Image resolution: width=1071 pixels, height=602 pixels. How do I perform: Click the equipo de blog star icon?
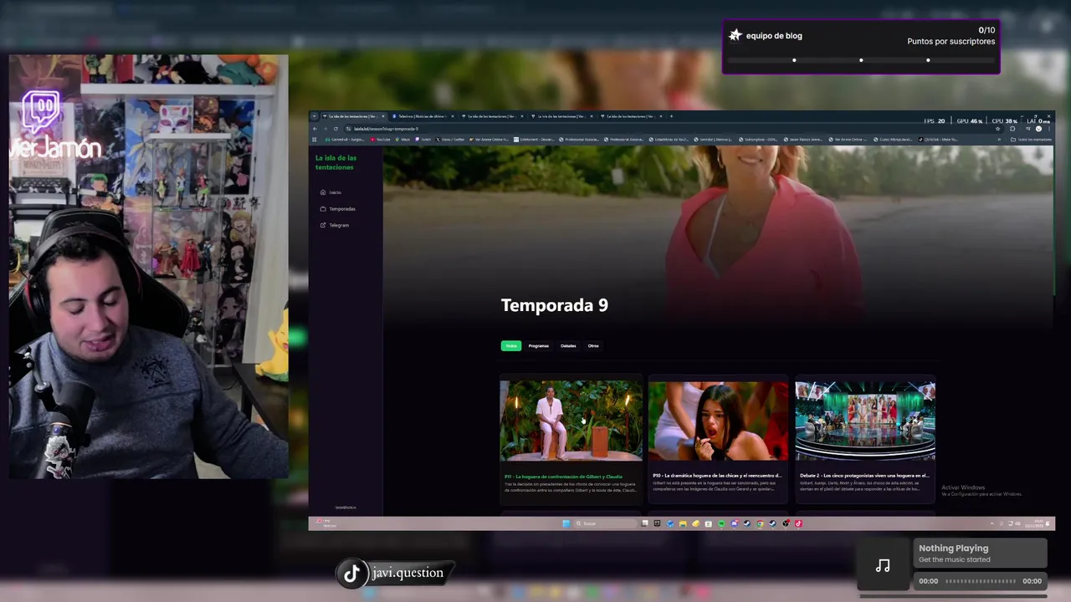click(735, 35)
